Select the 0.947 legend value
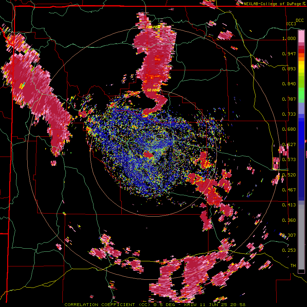 (x=289, y=54)
